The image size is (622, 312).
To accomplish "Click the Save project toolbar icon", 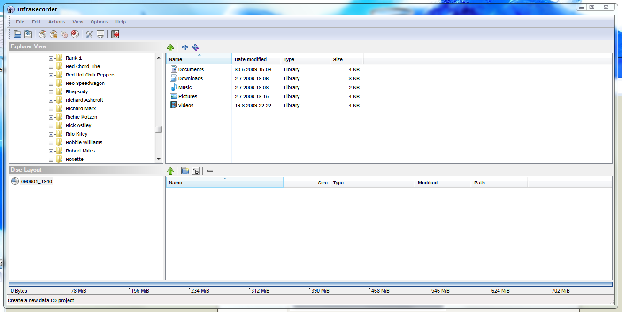I will click(28, 34).
